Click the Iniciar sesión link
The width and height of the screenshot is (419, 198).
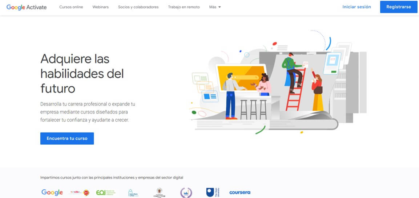(x=357, y=7)
